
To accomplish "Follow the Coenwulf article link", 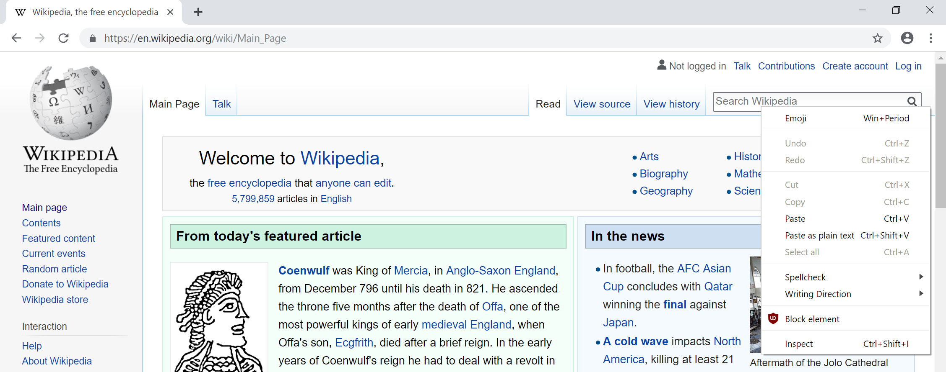I will (304, 271).
